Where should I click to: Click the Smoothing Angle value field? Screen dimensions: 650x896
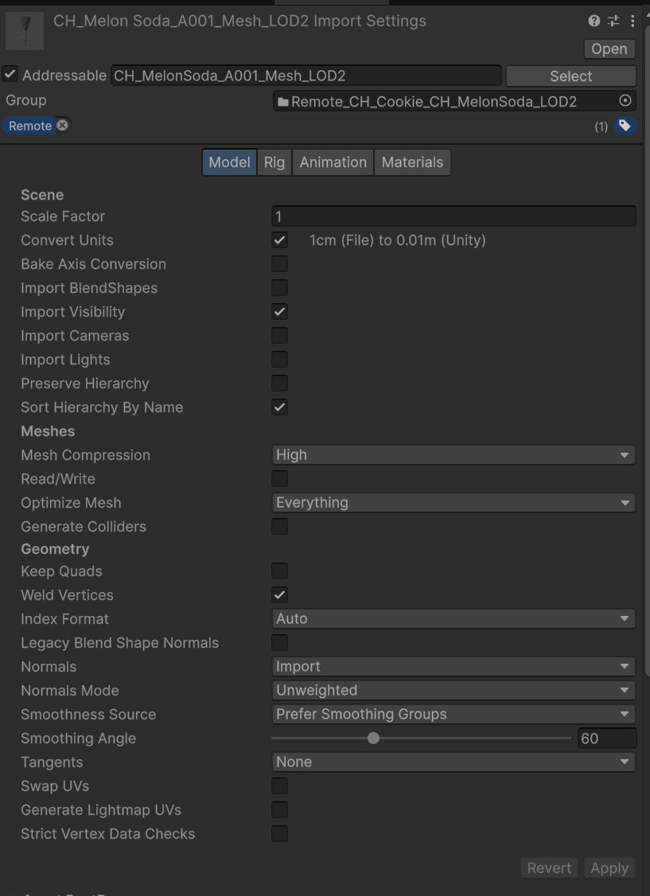606,738
